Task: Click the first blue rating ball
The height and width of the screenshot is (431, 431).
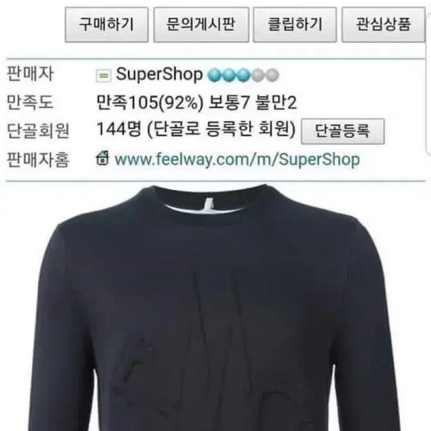Action: [x=214, y=75]
